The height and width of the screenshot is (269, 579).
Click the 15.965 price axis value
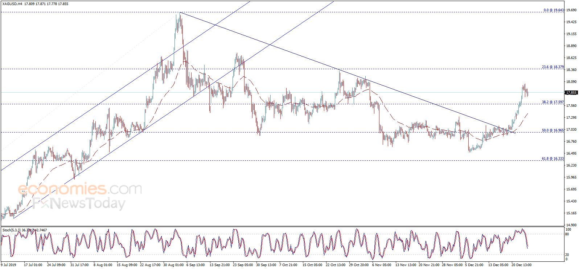click(571, 177)
